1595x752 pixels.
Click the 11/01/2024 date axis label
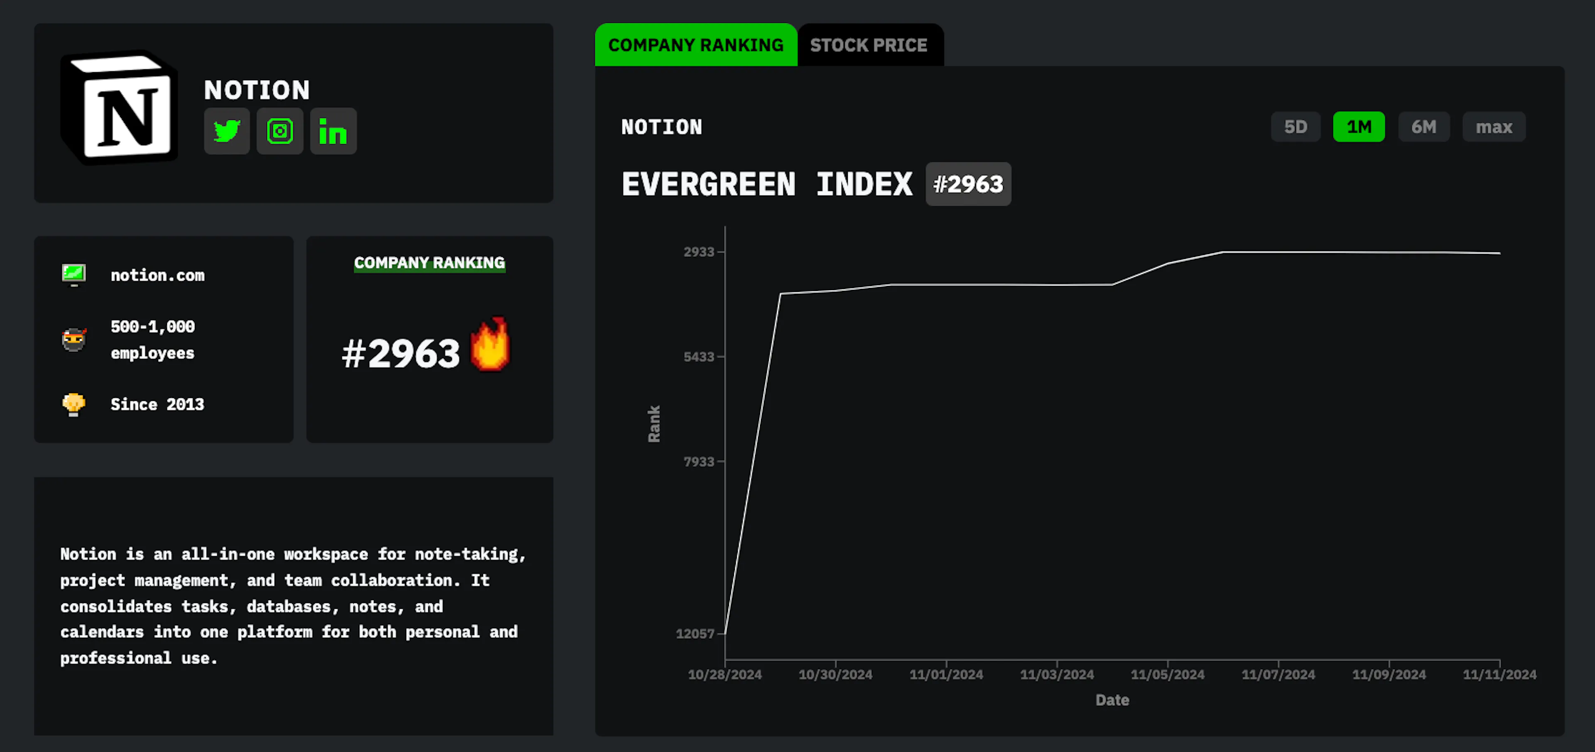[946, 675]
